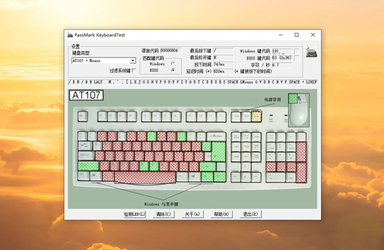The image size is (384, 250).
Task: Click the red numpad plus key
Action: point(301,151)
